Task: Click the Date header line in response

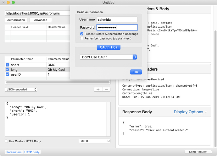Action: (151, 97)
